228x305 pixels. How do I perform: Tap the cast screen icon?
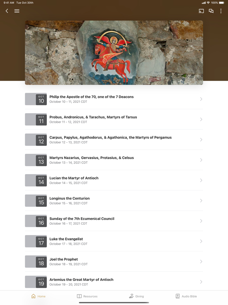coord(201,11)
